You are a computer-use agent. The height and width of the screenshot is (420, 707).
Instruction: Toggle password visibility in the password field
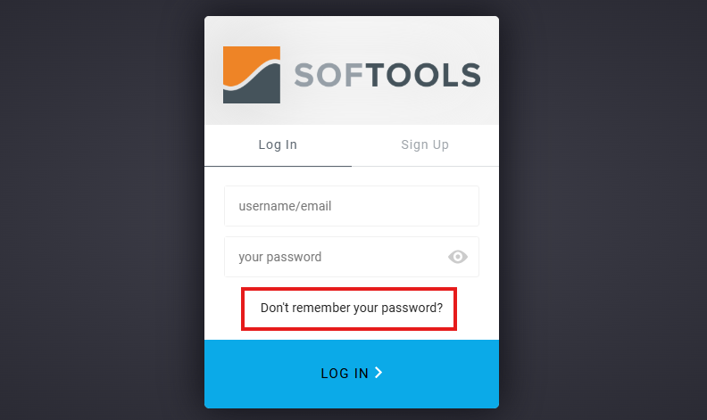(458, 257)
